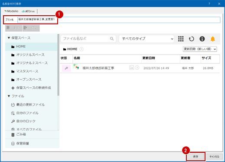
Task: Click the notification bell icon
Action: point(212,39)
